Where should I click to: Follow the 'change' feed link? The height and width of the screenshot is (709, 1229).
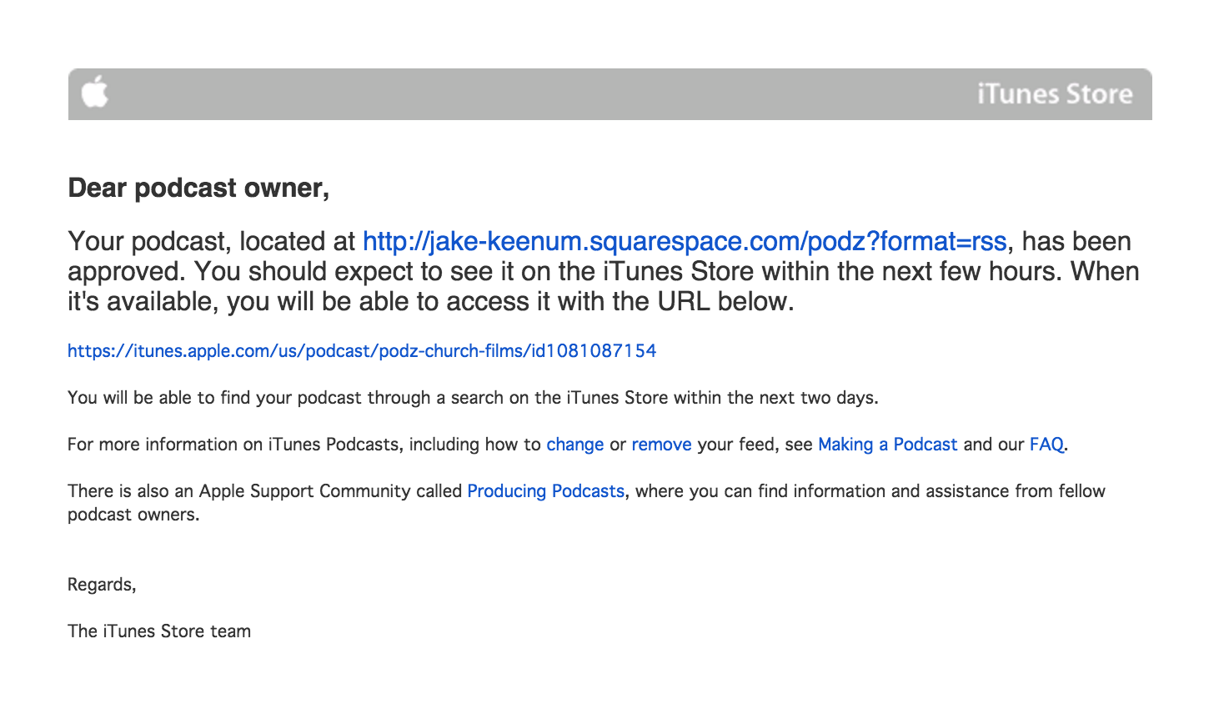tap(574, 445)
